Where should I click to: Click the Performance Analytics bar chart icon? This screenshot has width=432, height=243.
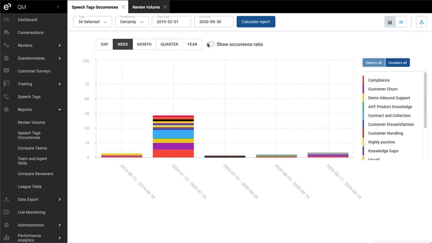coord(7,237)
